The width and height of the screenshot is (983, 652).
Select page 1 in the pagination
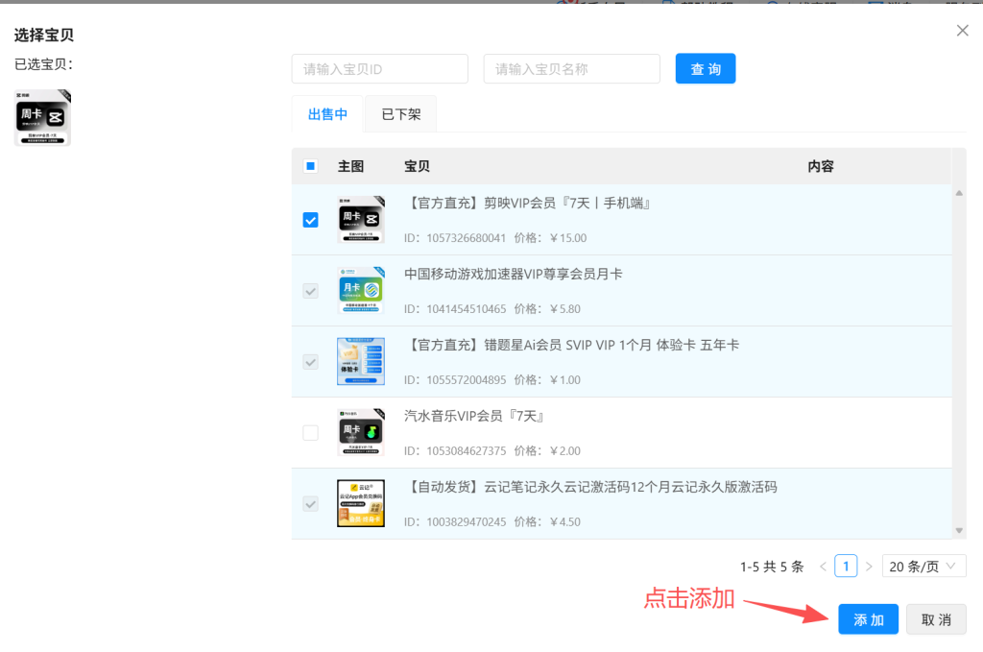pyautogui.click(x=846, y=567)
